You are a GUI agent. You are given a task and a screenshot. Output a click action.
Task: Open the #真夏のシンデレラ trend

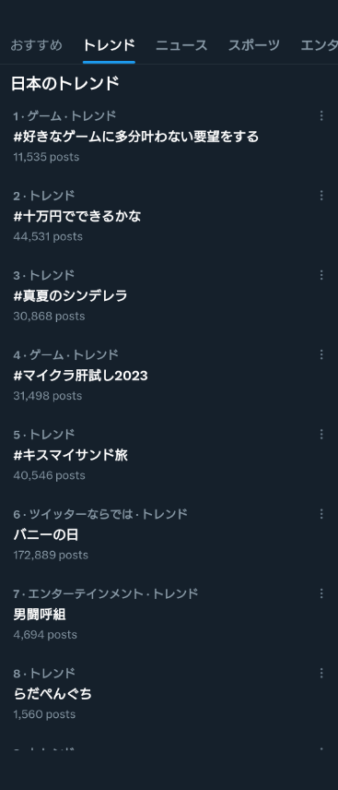coord(169,295)
